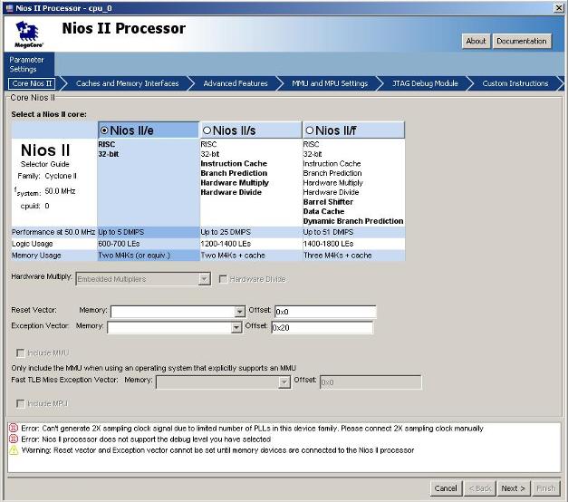Select the Nios II/s core radio button
The width and height of the screenshot is (568, 502).
click(x=207, y=130)
